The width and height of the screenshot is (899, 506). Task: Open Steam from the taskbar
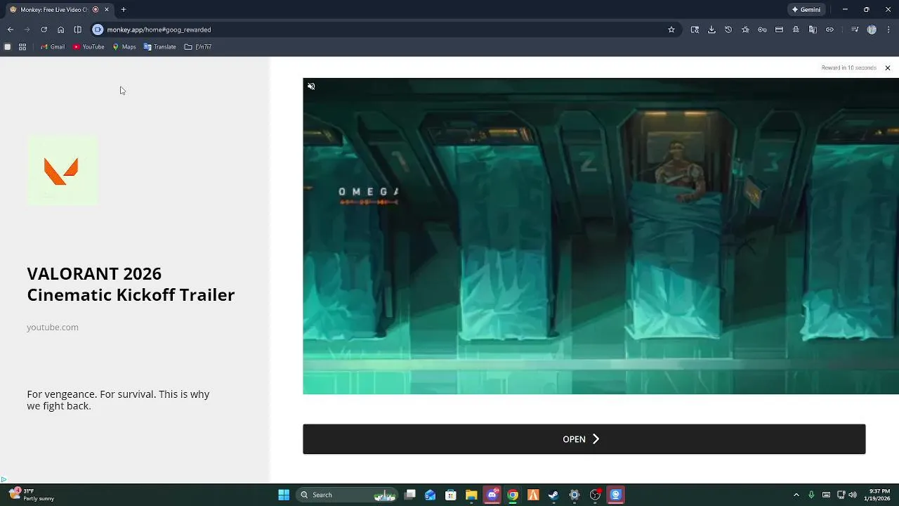pyautogui.click(x=553, y=495)
